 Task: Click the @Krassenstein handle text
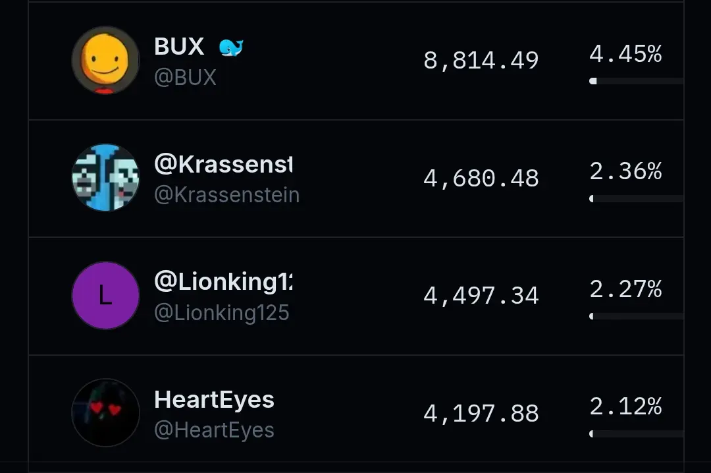coord(227,195)
